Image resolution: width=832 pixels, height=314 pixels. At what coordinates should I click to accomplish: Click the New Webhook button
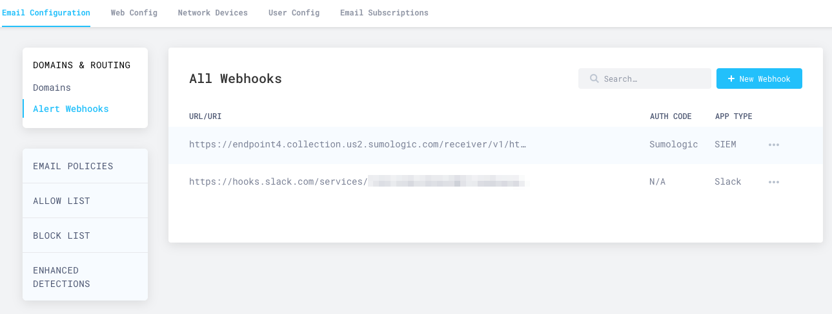coord(759,78)
